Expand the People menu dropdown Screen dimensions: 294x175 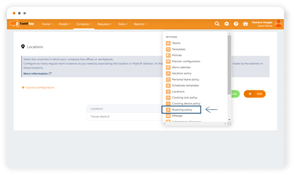click(x=64, y=24)
